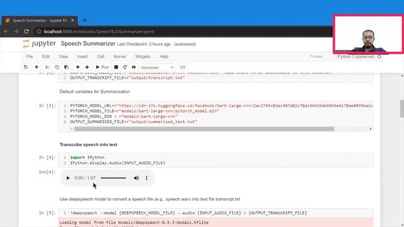
Task: Open audio player more options menu
Action: (146, 178)
